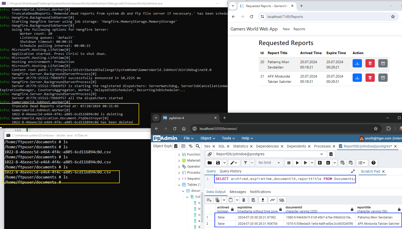
Task: Open new tab beside Requested Reports tab
Action: click(x=301, y=6)
